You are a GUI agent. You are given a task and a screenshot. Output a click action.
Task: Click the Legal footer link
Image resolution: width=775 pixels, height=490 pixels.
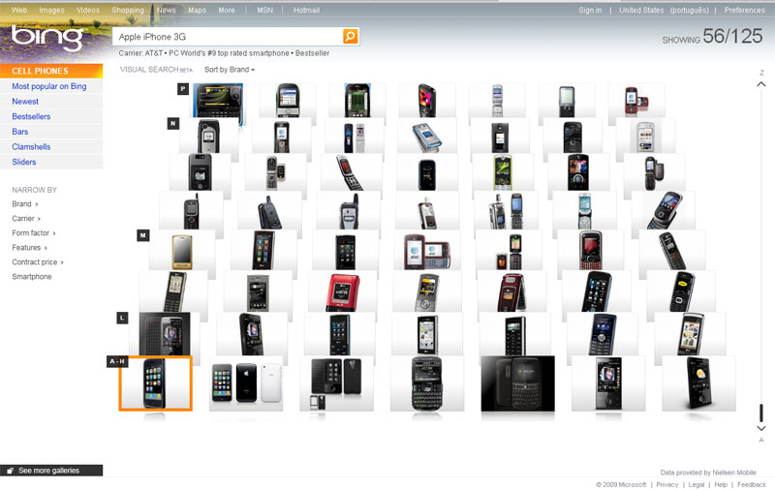tap(696, 484)
